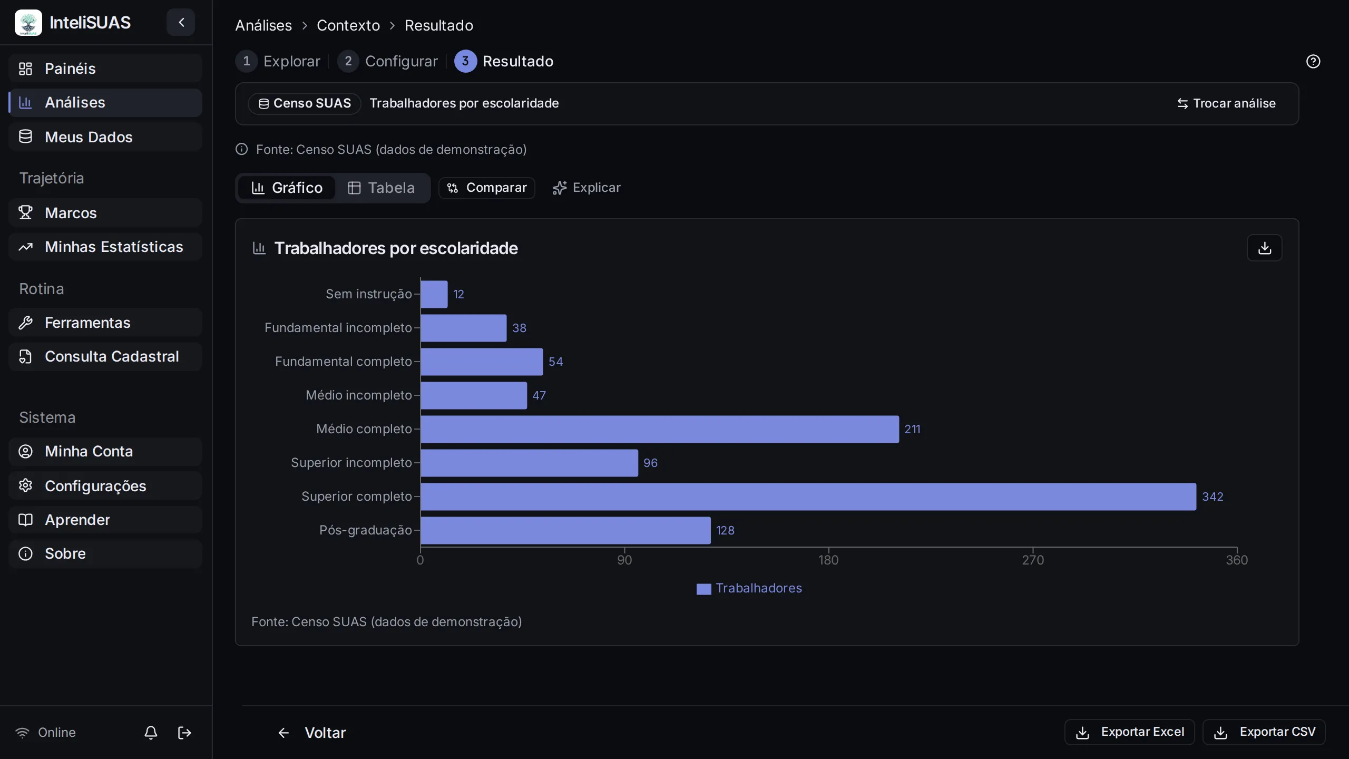Click the Comparar button
The height and width of the screenshot is (759, 1349).
(487, 188)
